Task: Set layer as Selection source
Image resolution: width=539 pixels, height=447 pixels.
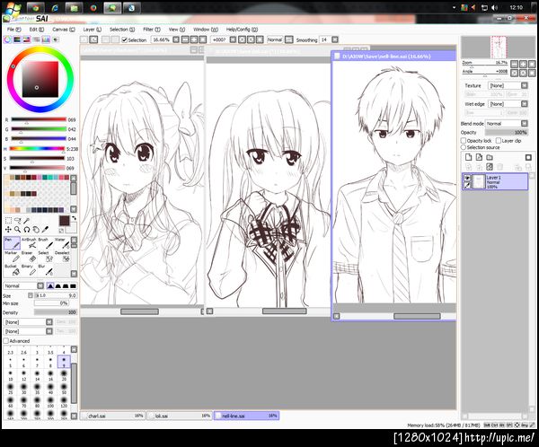Action: [x=464, y=147]
